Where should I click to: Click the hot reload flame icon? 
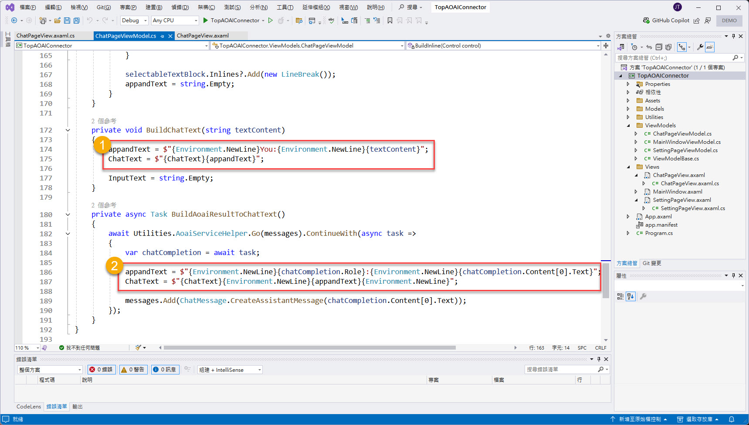coord(281,20)
